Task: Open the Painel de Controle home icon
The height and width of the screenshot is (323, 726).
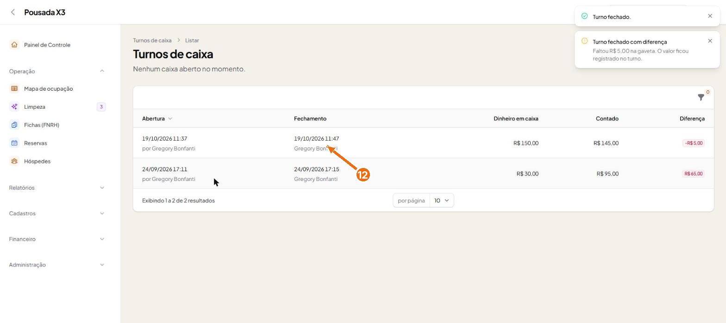Action: point(14,45)
